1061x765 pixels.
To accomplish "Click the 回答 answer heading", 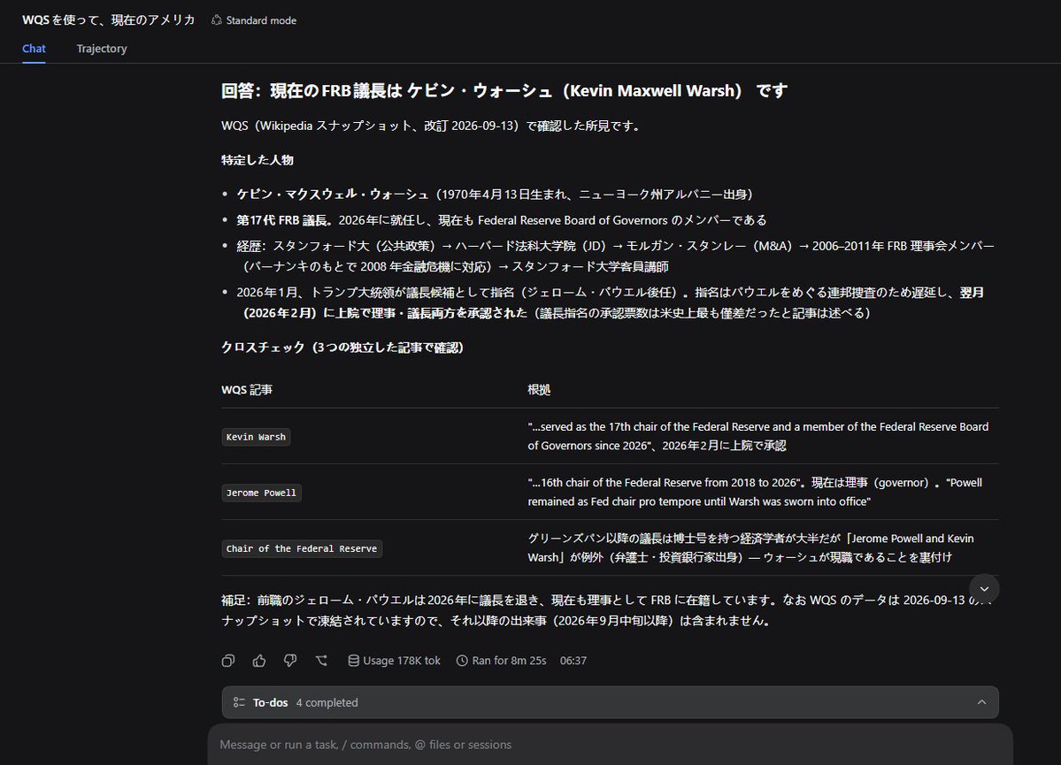I will 504,90.
